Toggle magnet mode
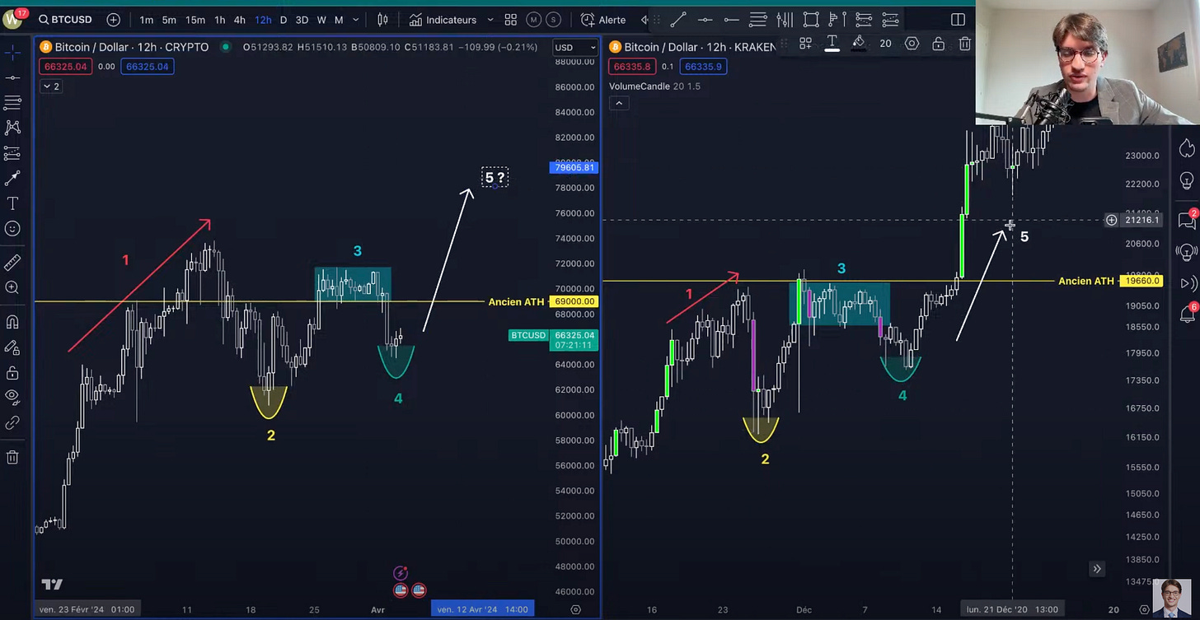Image resolution: width=1200 pixels, height=620 pixels. click(12, 322)
